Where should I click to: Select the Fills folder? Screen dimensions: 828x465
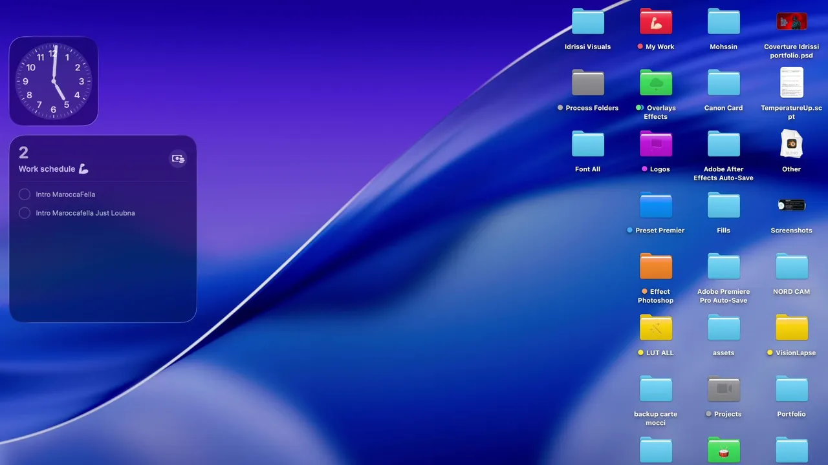tap(723, 205)
